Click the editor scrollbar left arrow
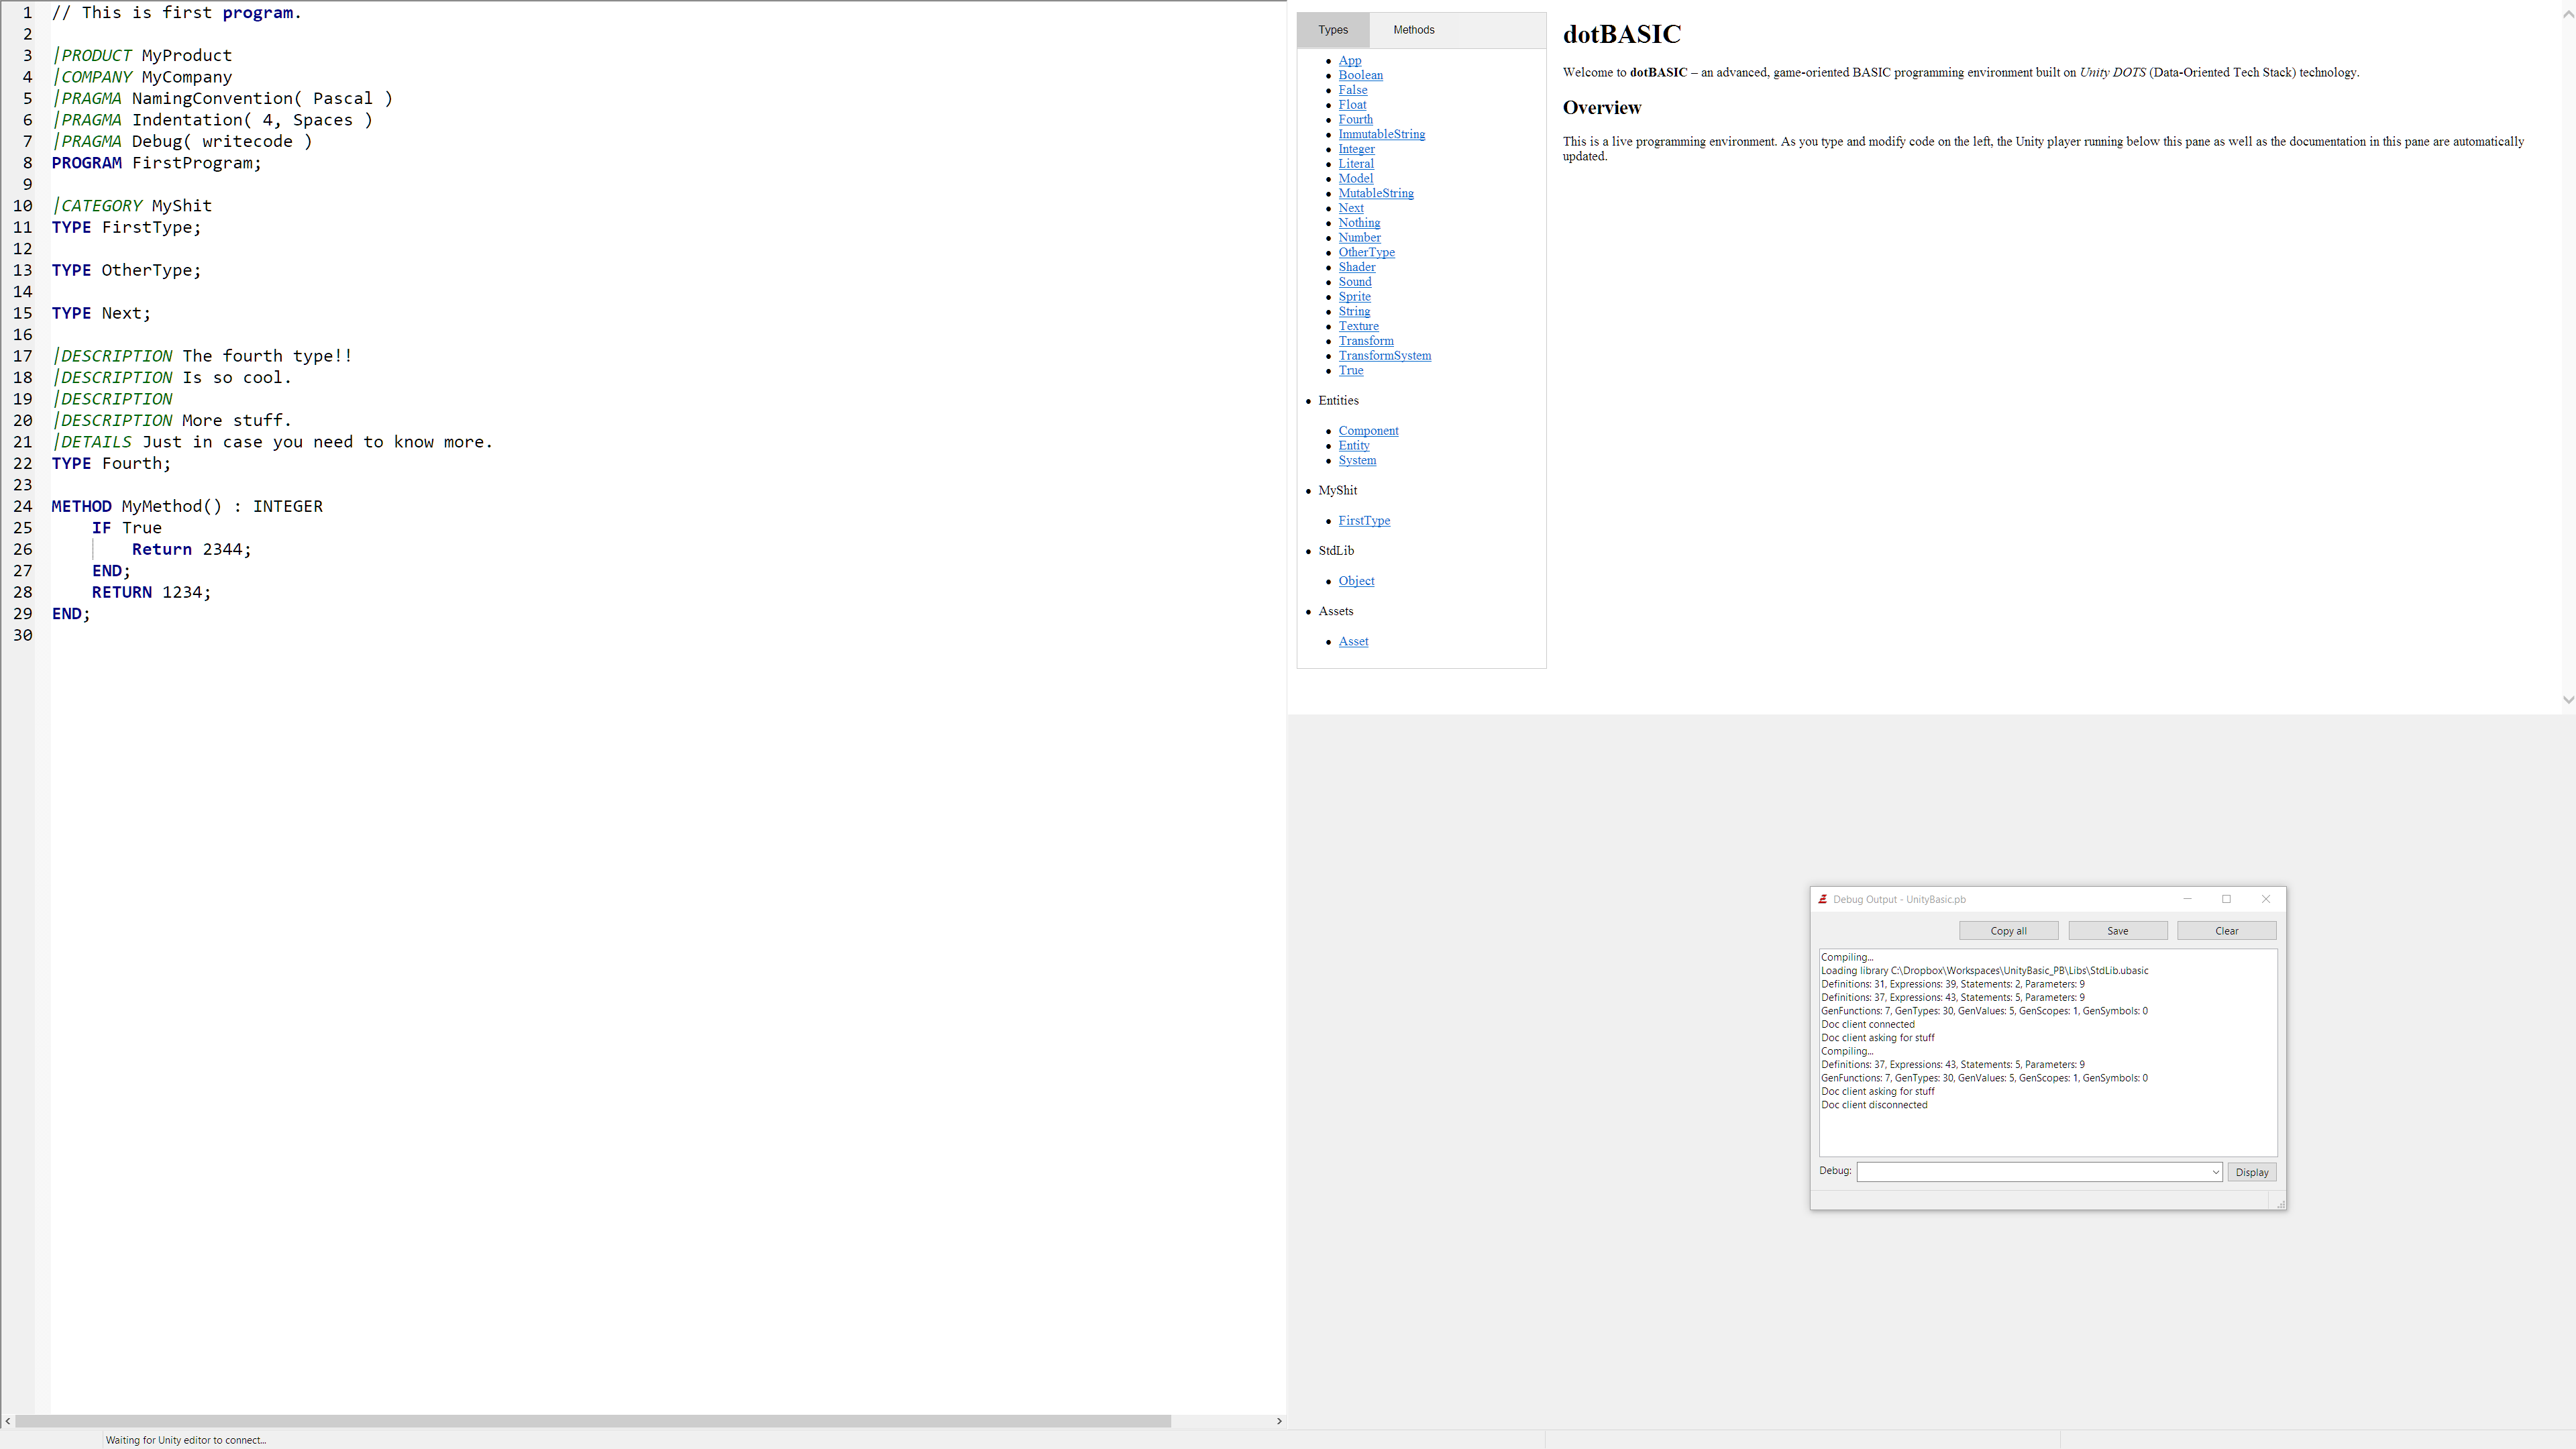Viewport: 2576px width, 1449px height. point(8,1421)
